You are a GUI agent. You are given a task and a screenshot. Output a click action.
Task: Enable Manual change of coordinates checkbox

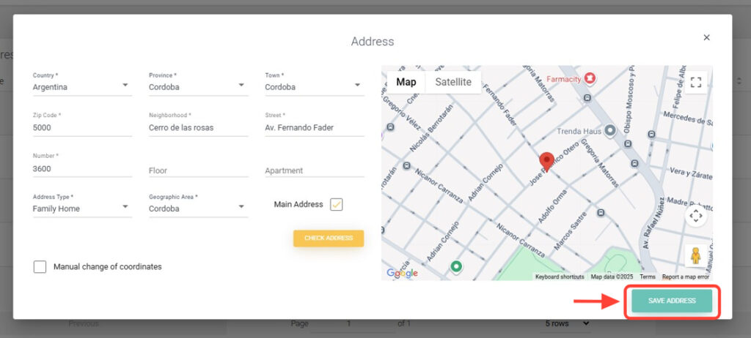tap(40, 267)
